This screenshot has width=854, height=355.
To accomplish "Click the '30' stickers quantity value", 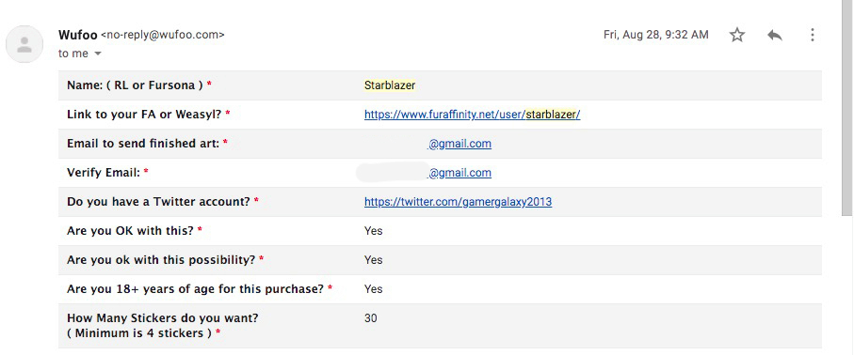I will tap(370, 318).
